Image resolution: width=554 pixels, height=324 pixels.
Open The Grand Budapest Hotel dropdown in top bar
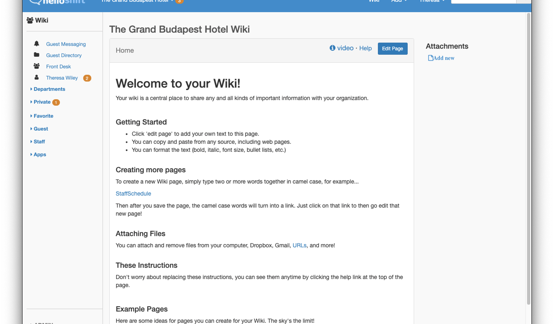point(137,1)
